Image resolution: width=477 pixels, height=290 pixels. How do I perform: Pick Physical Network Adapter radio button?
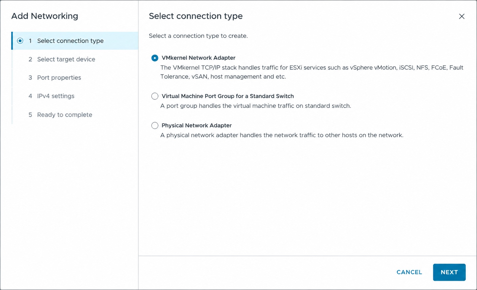(x=155, y=125)
